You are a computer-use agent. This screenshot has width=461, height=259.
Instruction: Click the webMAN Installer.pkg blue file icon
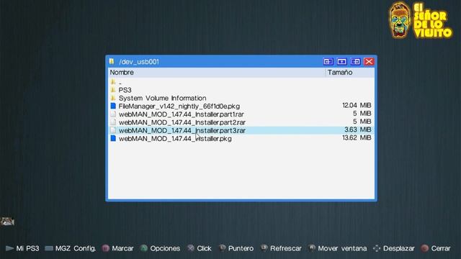[x=113, y=138]
